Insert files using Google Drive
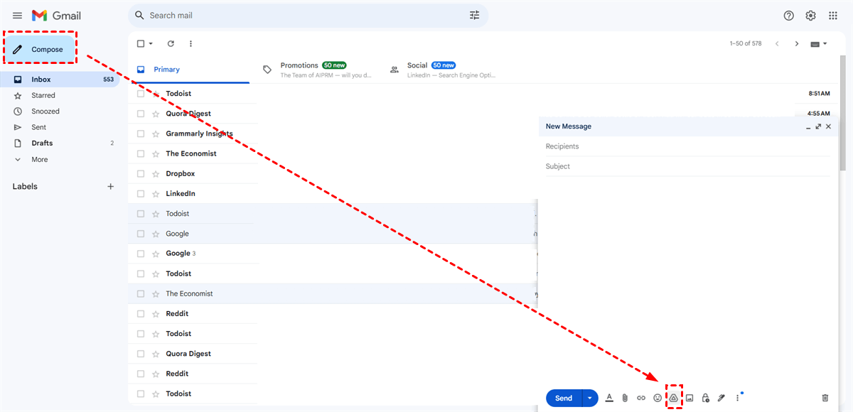 coord(673,398)
